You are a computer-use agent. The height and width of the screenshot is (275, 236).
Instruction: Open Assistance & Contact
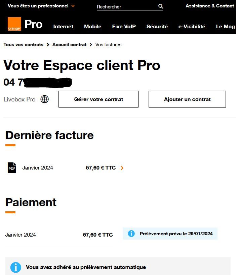pyautogui.click(x=209, y=6)
